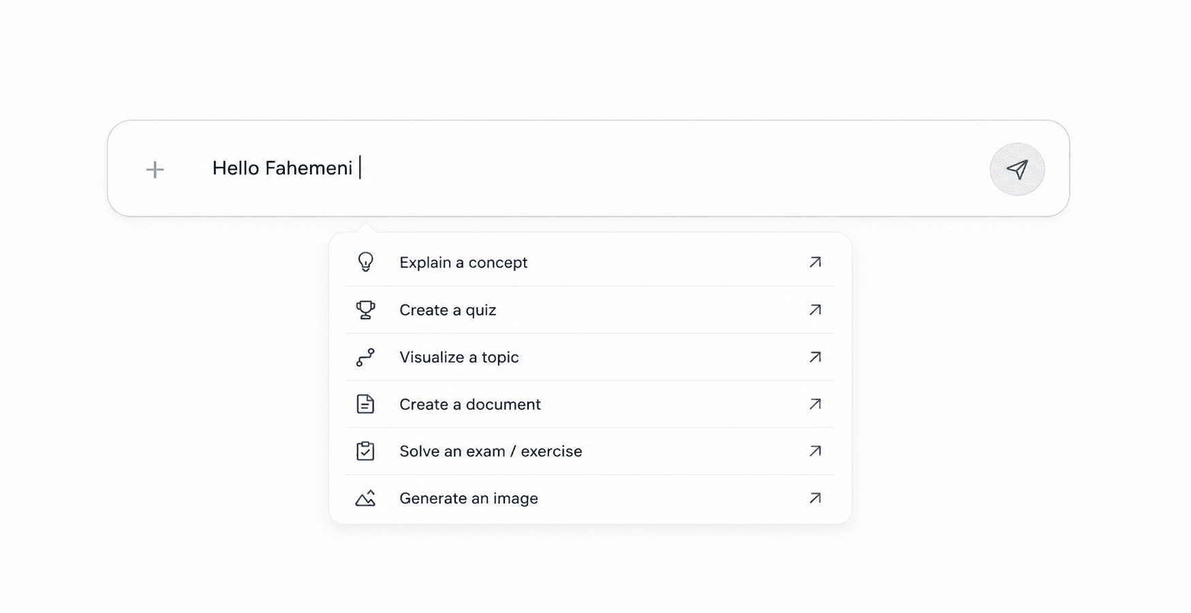
Task: Click the arrow icon on Generate an image row
Action: click(x=815, y=498)
